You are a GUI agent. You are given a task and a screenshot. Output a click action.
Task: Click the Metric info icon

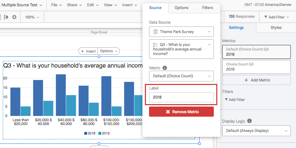click(165, 68)
